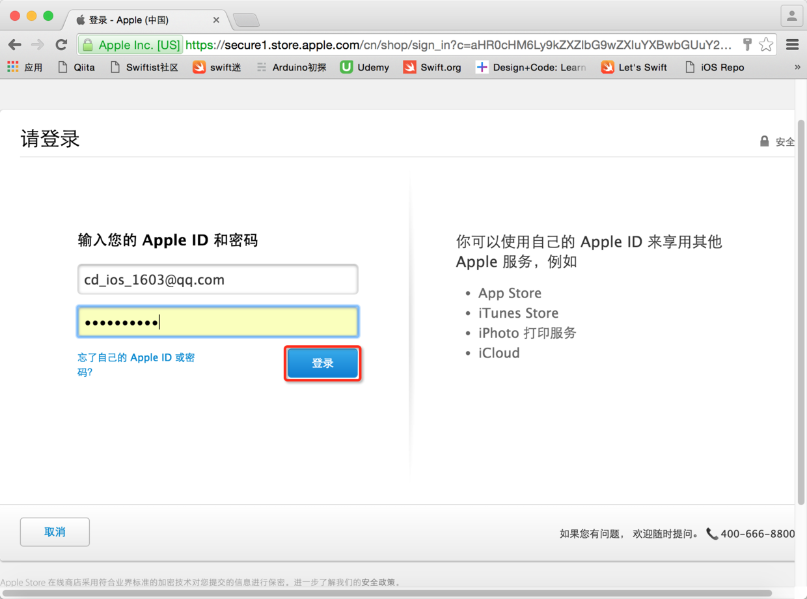807x599 pixels.
Task: Click the password input field
Action: click(x=217, y=322)
